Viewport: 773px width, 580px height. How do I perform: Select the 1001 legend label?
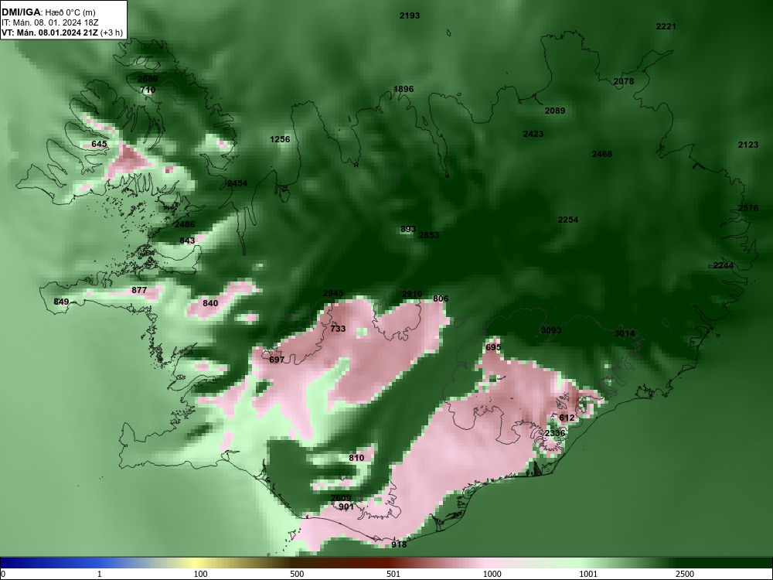[588, 574]
